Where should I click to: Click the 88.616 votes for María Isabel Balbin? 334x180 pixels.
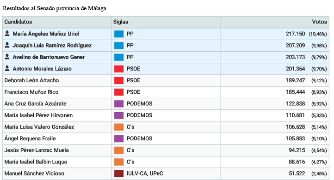(297, 162)
